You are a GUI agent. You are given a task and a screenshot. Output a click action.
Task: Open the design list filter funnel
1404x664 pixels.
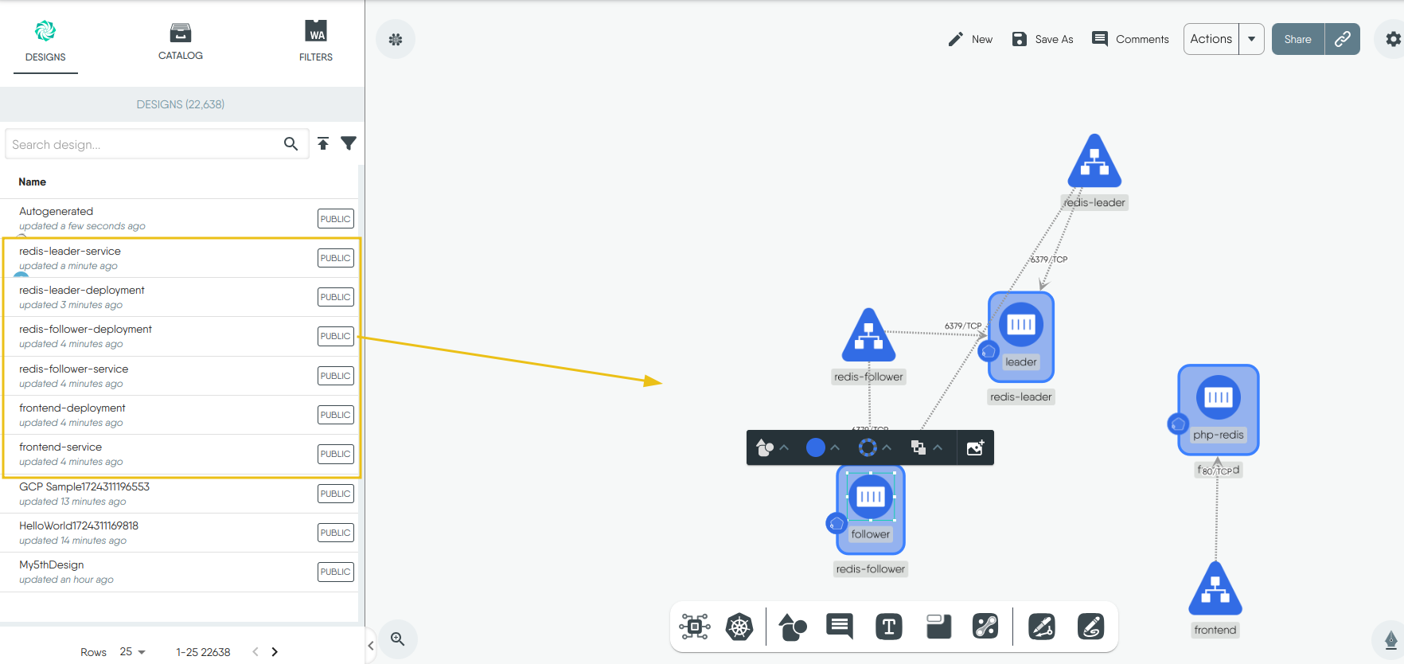(x=349, y=143)
